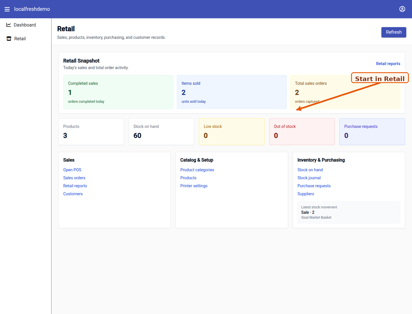Click the Inventory & Purchasing heading

321,160
